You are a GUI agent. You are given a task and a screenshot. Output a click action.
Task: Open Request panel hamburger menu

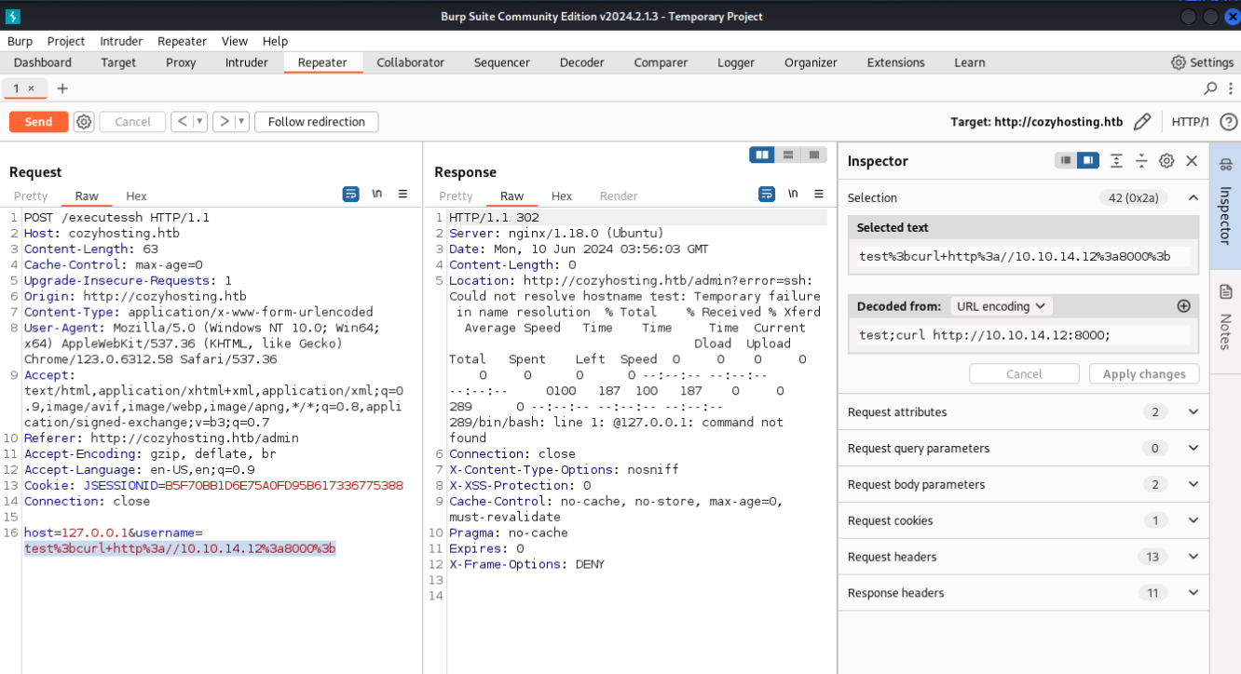(x=402, y=194)
